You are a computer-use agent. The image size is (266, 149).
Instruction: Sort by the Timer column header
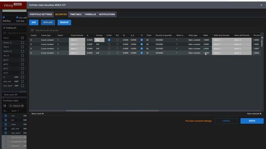click(149, 35)
